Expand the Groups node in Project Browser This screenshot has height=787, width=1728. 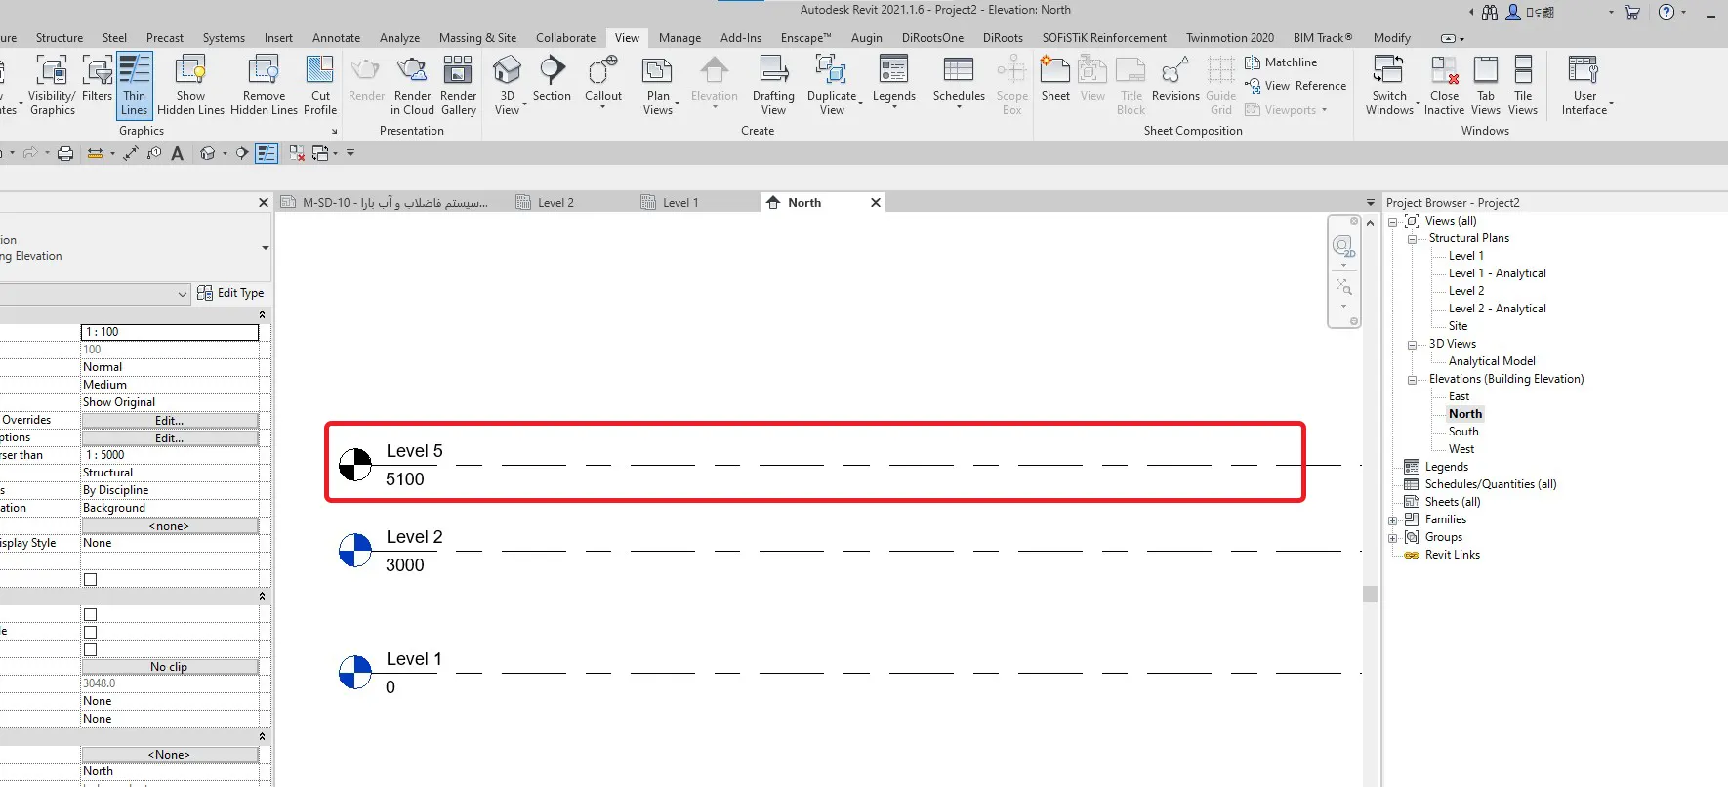[x=1393, y=538]
